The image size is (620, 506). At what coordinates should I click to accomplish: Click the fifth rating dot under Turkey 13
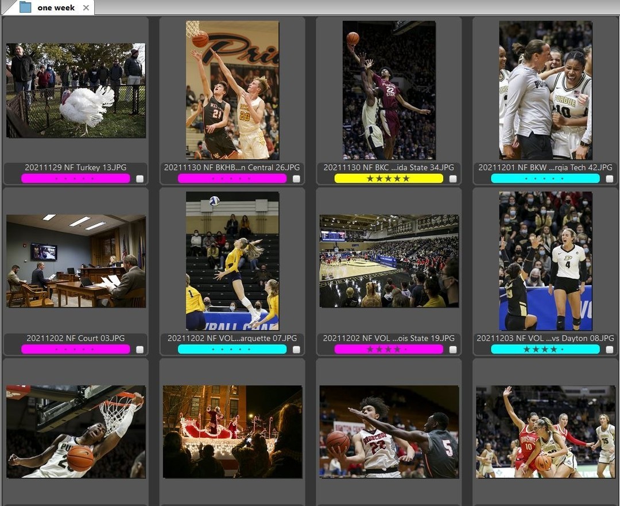(93, 178)
